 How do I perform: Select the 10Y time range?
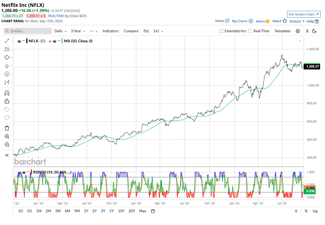(x=121, y=211)
